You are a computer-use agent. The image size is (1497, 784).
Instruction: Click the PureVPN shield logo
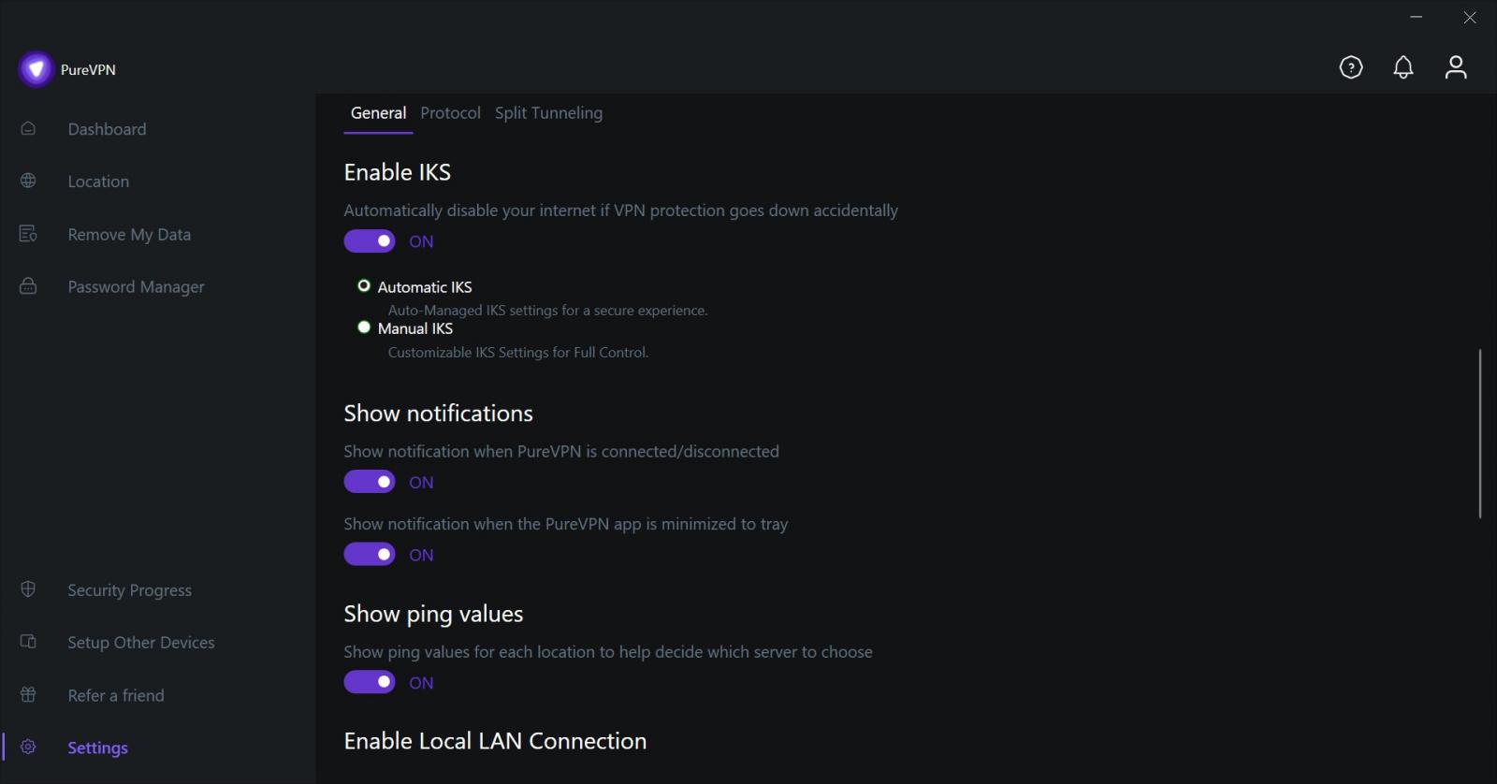coord(35,68)
